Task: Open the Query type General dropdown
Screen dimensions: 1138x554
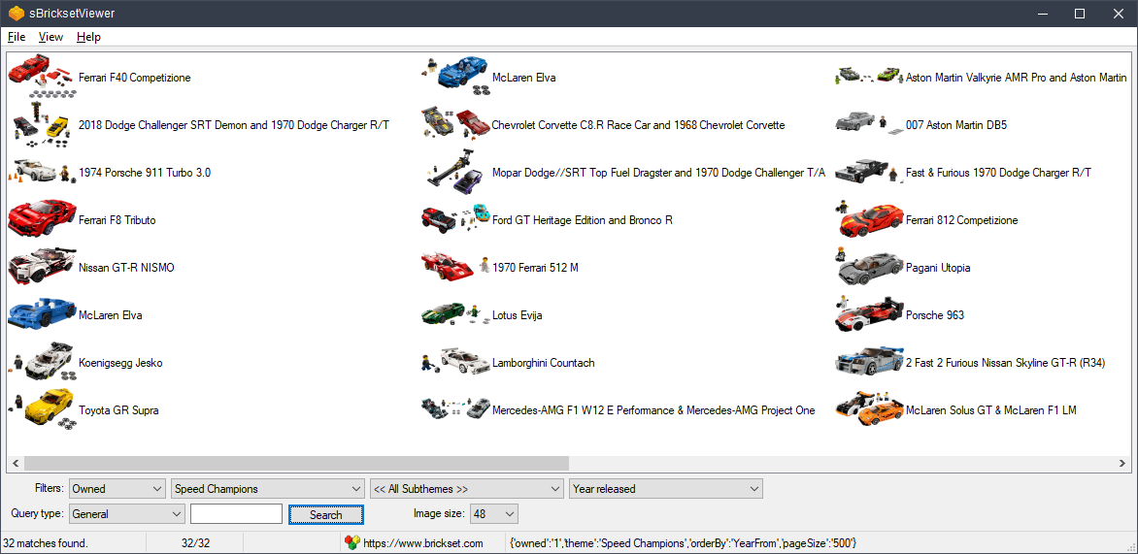Action: (126, 513)
